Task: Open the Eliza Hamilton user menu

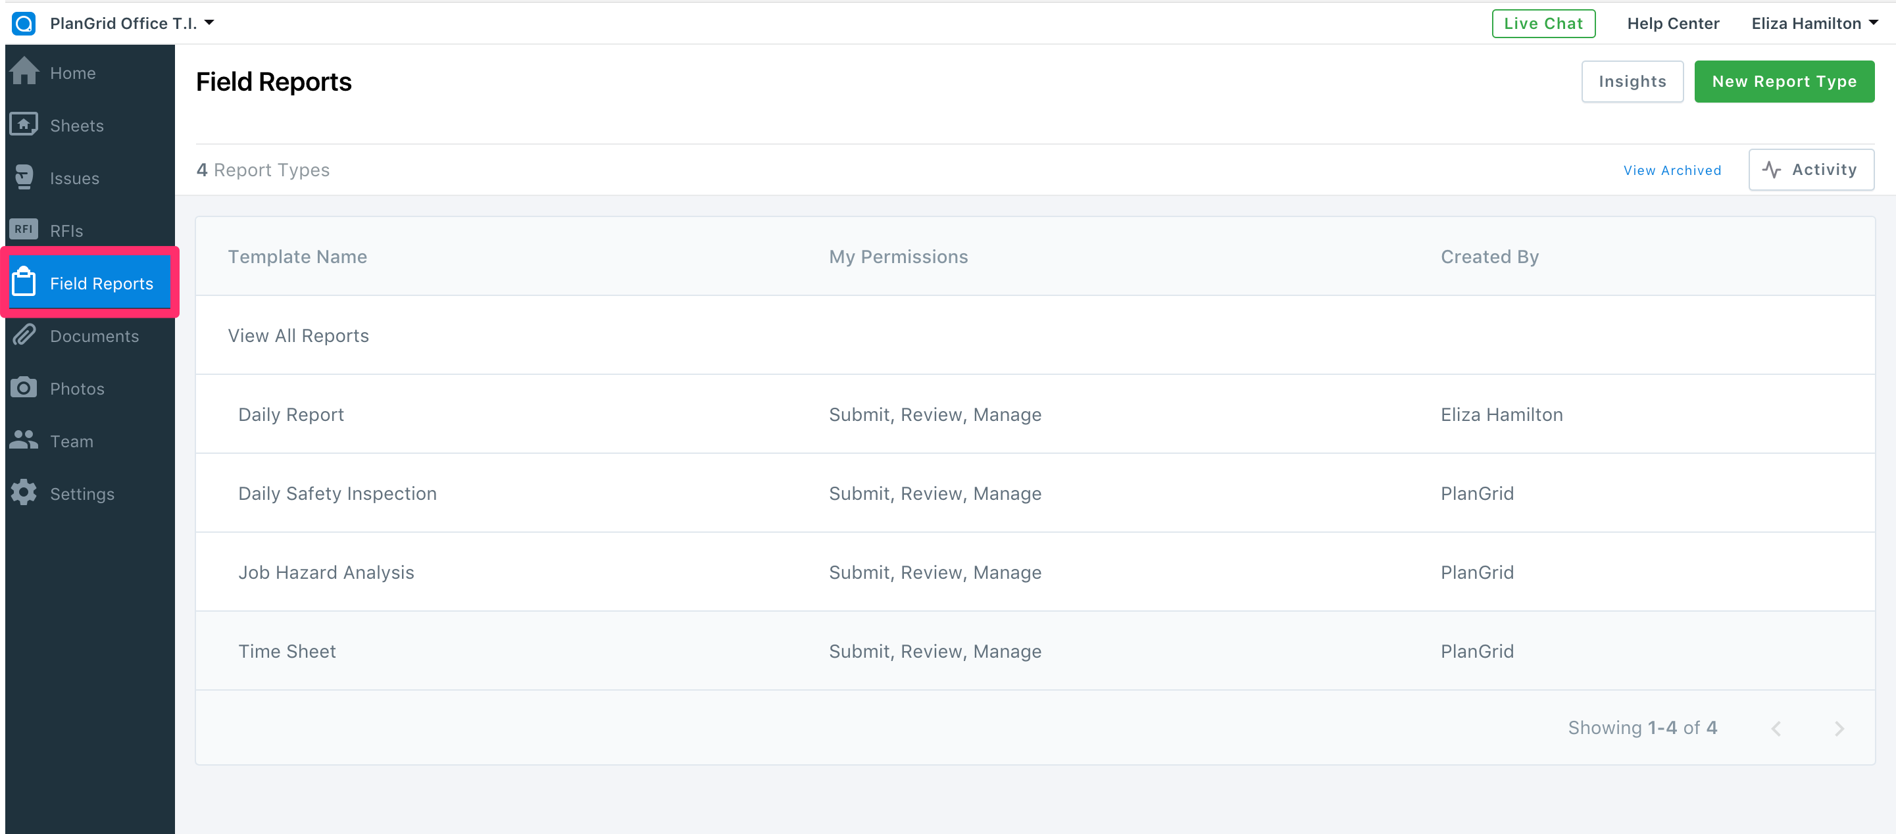Action: (1815, 24)
